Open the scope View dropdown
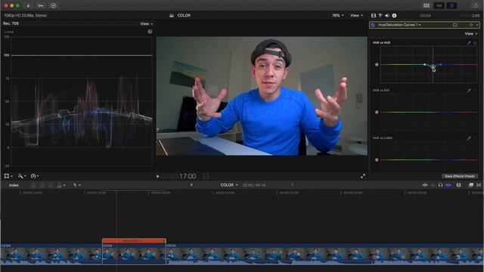 (147, 23)
